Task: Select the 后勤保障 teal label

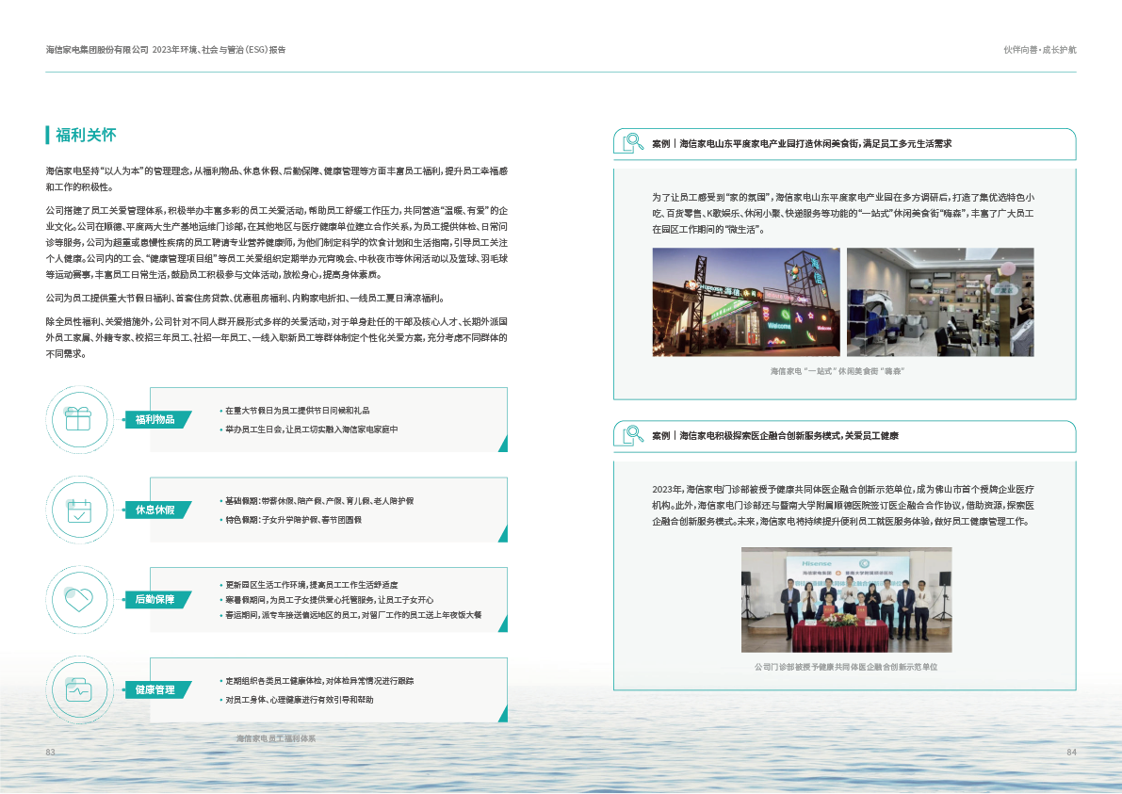Action: pyautogui.click(x=154, y=599)
